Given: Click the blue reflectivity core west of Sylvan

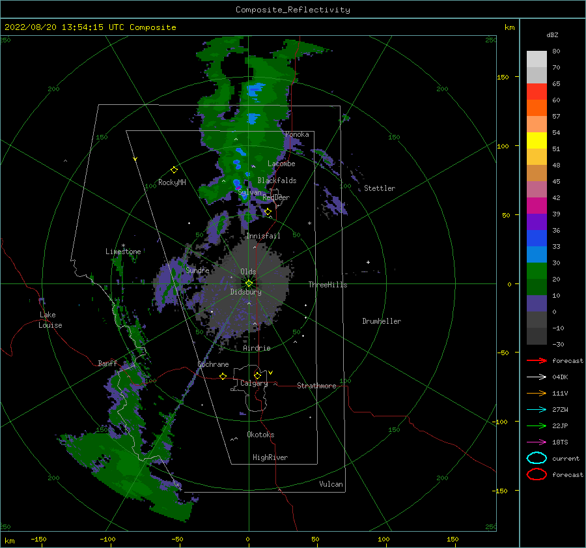Looking at the screenshot, I should pyautogui.click(x=236, y=184).
